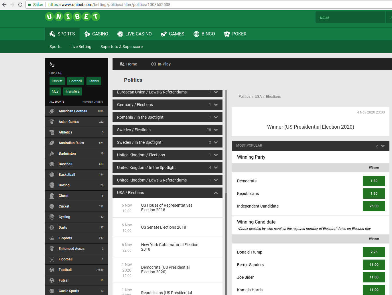Expand United Kingdom / Elections

point(168,155)
